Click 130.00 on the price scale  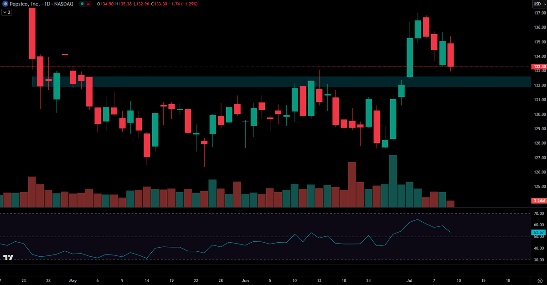[540, 114]
